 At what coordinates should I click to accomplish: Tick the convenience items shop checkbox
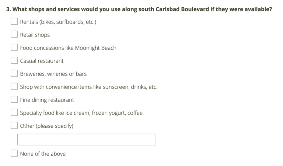pos(14,86)
